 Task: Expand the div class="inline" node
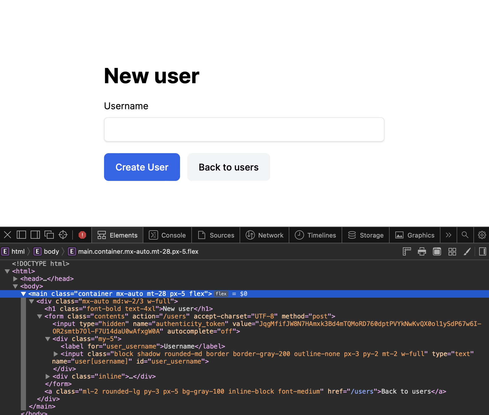pyautogui.click(x=48, y=377)
